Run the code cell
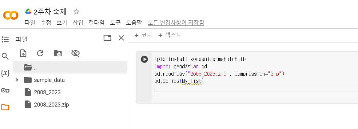 (x=144, y=59)
